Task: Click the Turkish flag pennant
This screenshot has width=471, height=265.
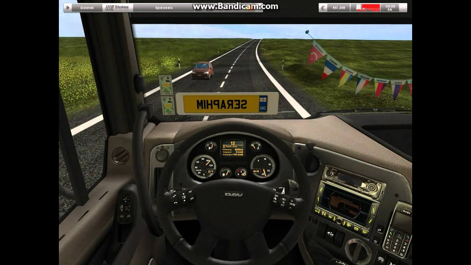Action: (x=316, y=54)
